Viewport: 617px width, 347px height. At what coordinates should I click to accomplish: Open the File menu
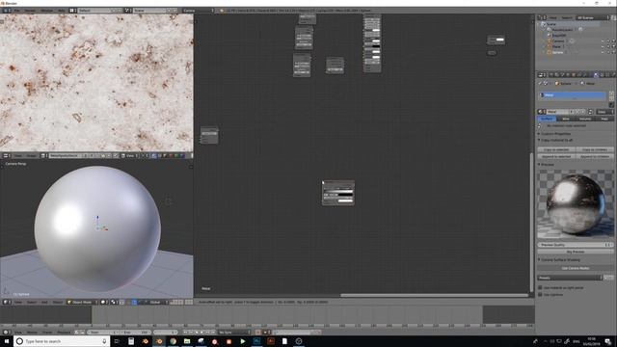coord(16,11)
